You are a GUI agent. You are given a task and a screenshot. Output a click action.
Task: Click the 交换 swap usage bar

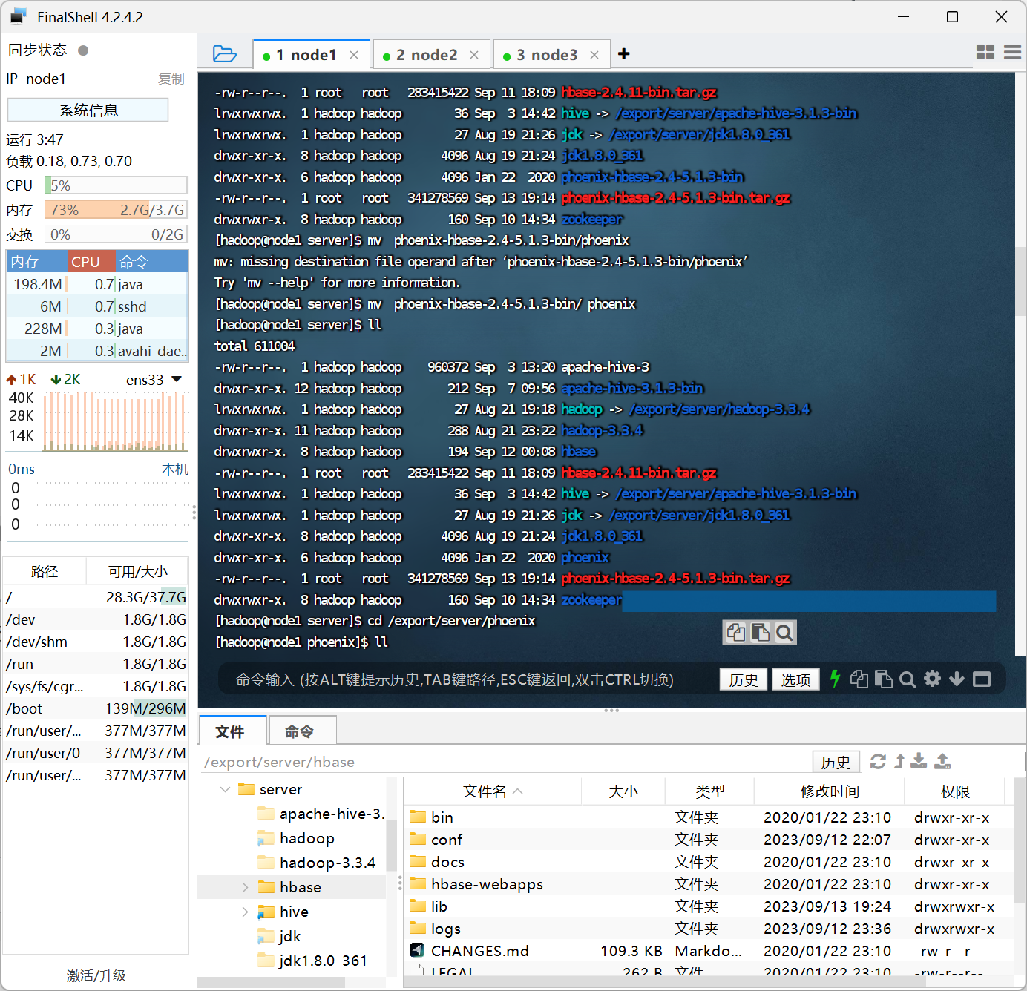tap(116, 234)
